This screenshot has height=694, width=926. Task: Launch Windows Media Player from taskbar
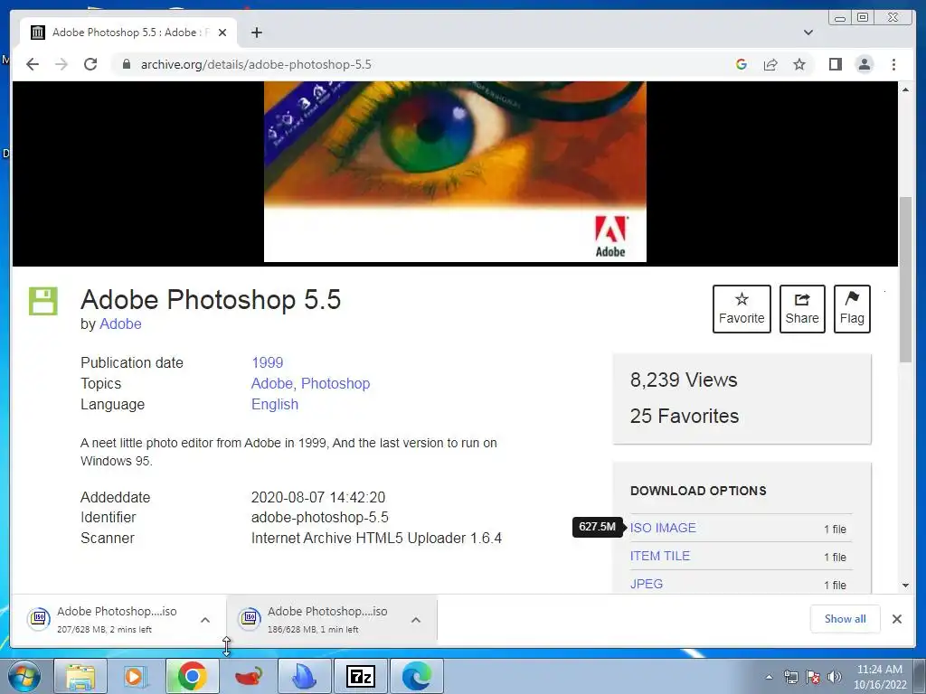pyautogui.click(x=135, y=676)
